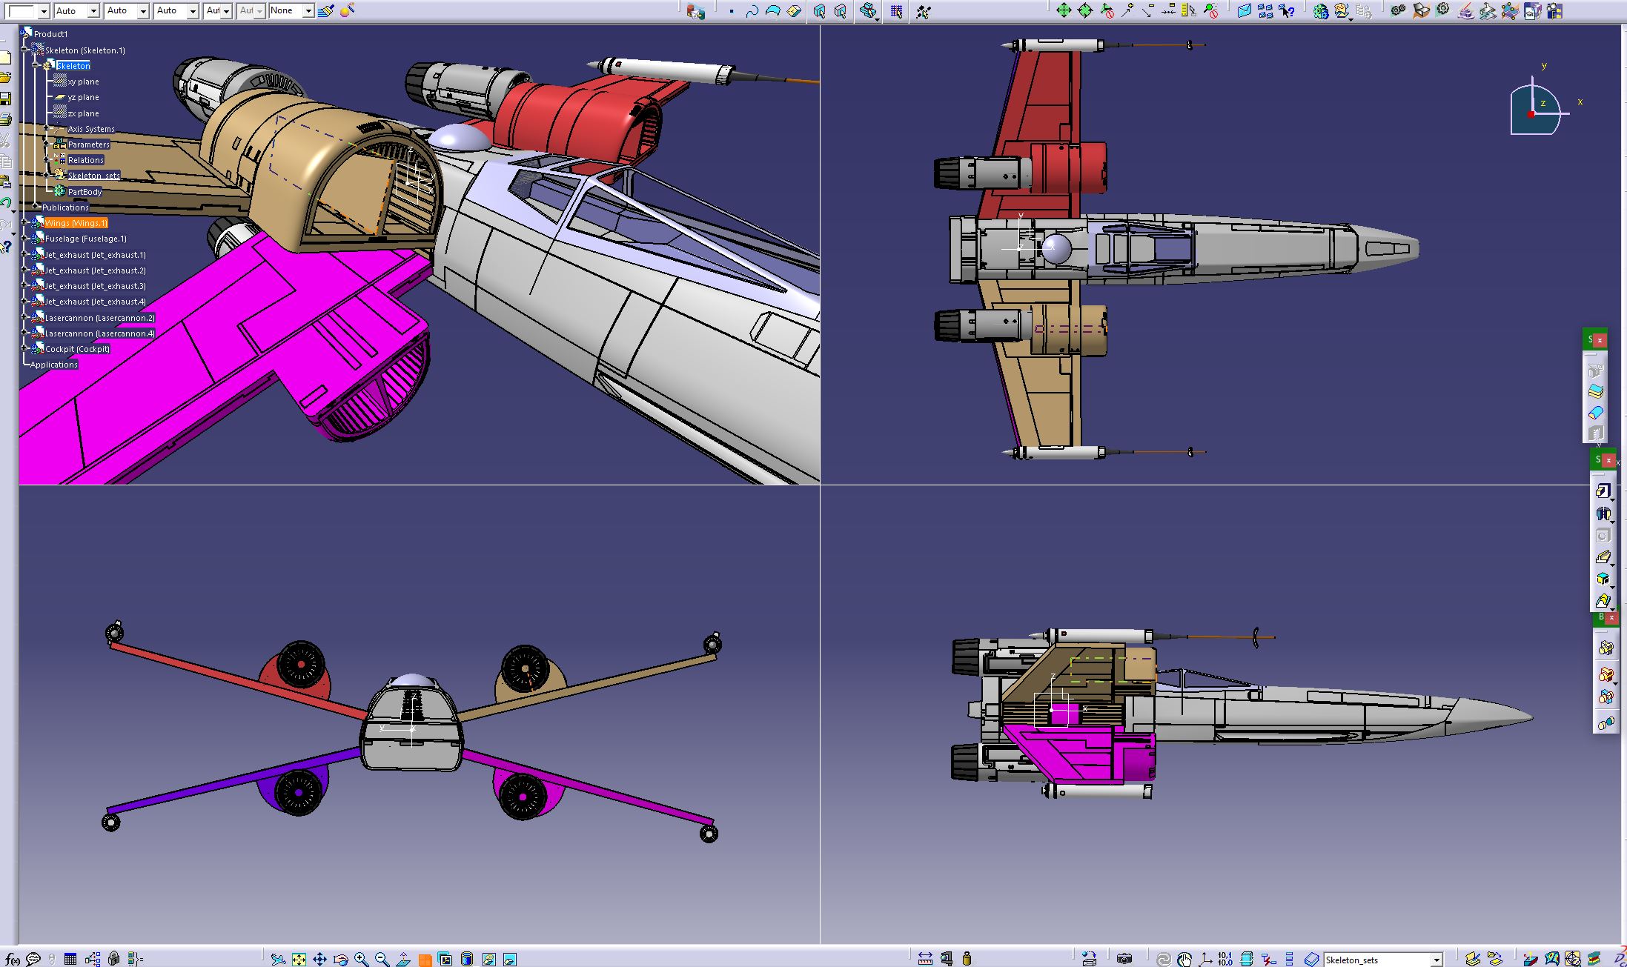Click the Design Table icon
This screenshot has width=1627, height=967.
click(x=70, y=959)
